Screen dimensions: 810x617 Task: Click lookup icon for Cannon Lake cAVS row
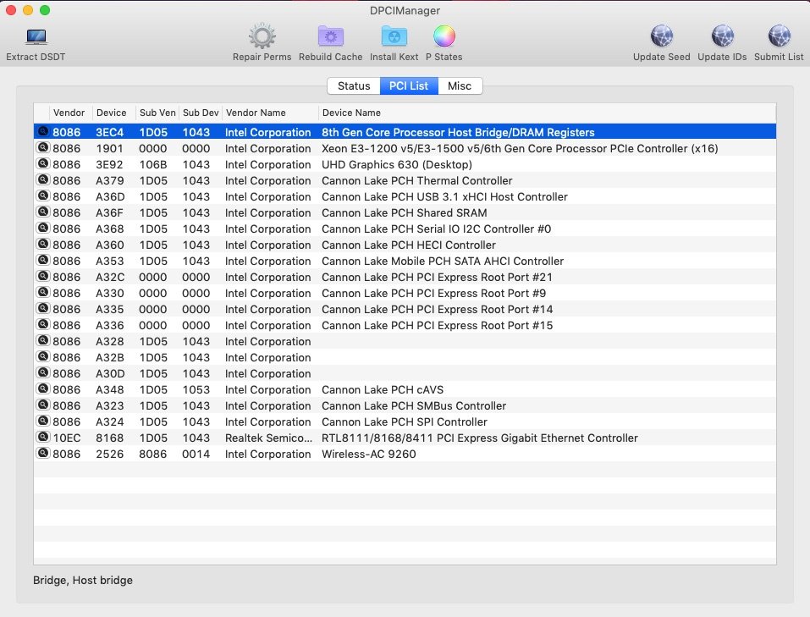click(x=43, y=388)
